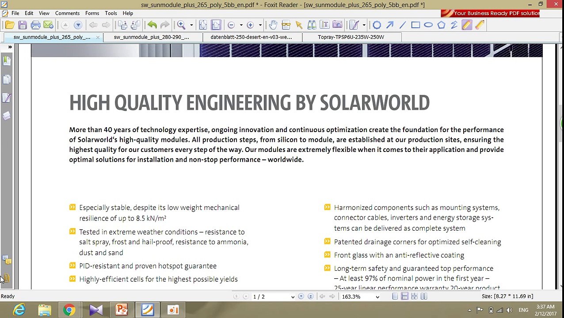Go to next page with down arrow icon

pyautogui.click(x=78, y=25)
